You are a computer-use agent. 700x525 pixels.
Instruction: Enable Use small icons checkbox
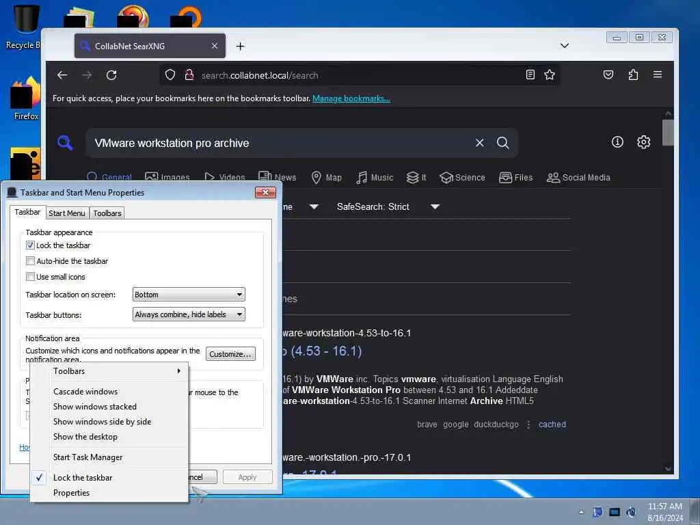point(30,277)
